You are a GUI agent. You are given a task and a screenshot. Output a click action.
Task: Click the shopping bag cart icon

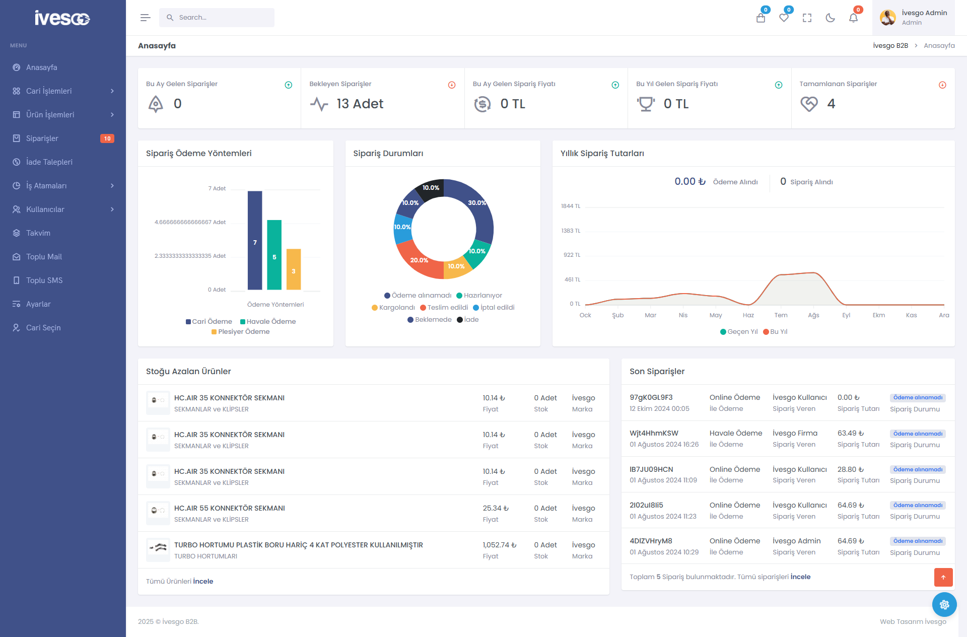761,18
